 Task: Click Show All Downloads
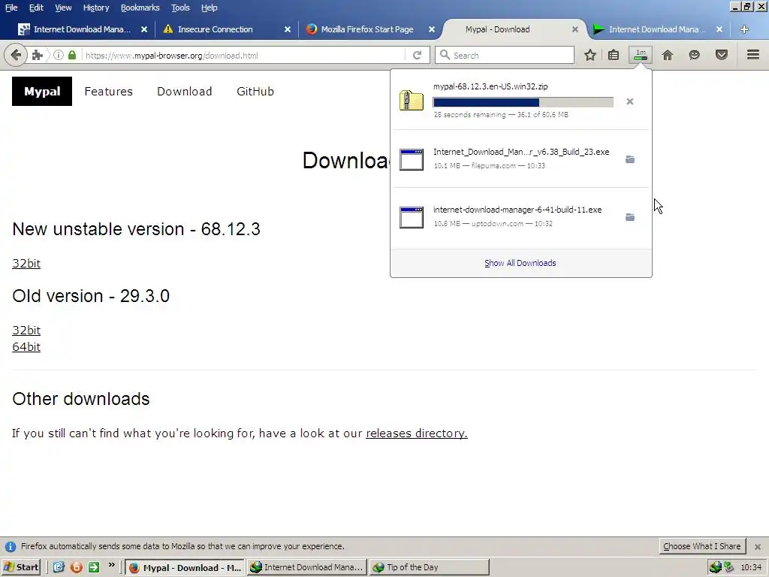(520, 263)
